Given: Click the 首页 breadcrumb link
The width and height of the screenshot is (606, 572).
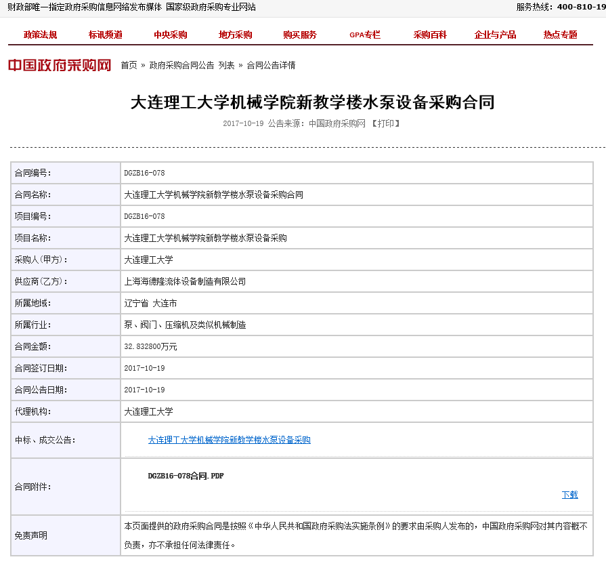Looking at the screenshot, I should tap(129, 66).
